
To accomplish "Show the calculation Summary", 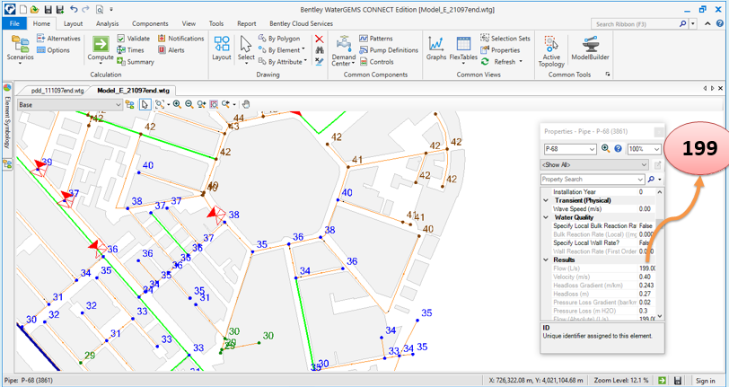I will pyautogui.click(x=136, y=62).
